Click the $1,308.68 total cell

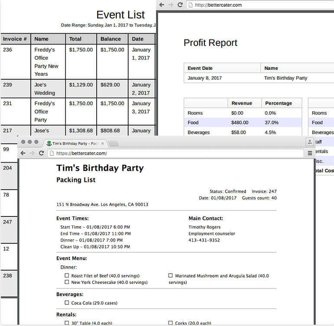[x=81, y=130]
